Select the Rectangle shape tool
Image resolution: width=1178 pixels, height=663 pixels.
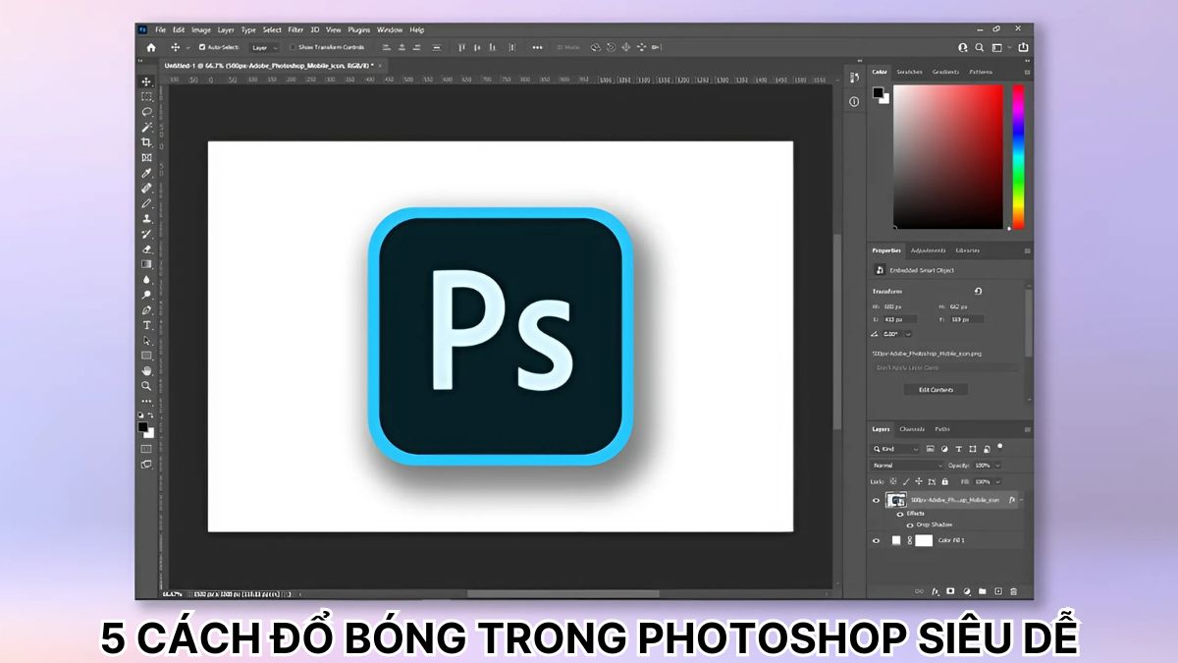[146, 355]
